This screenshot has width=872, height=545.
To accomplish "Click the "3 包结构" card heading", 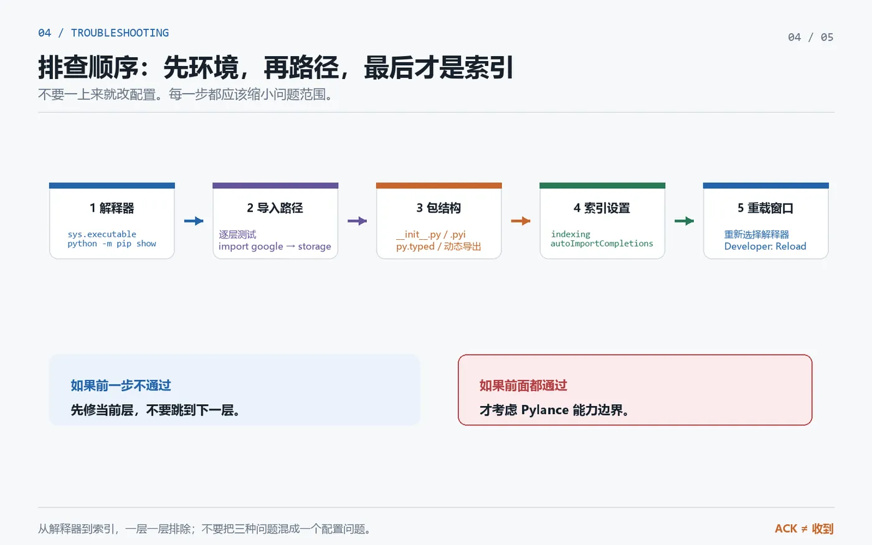I will (x=438, y=208).
